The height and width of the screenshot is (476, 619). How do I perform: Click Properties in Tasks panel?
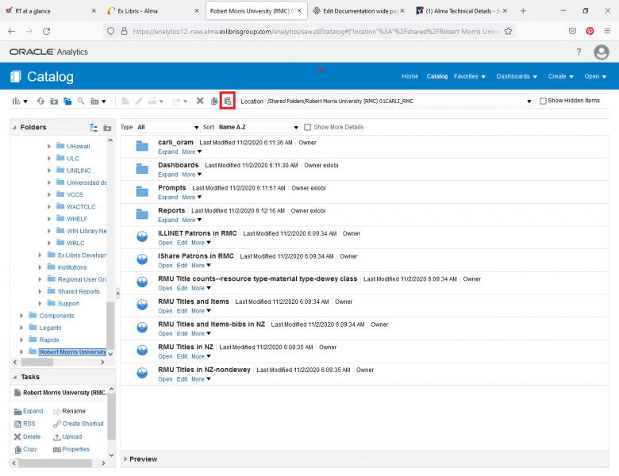[x=76, y=449]
